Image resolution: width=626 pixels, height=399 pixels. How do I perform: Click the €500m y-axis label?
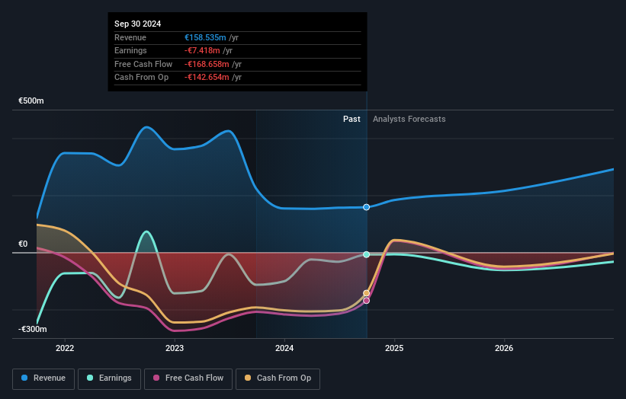point(31,101)
